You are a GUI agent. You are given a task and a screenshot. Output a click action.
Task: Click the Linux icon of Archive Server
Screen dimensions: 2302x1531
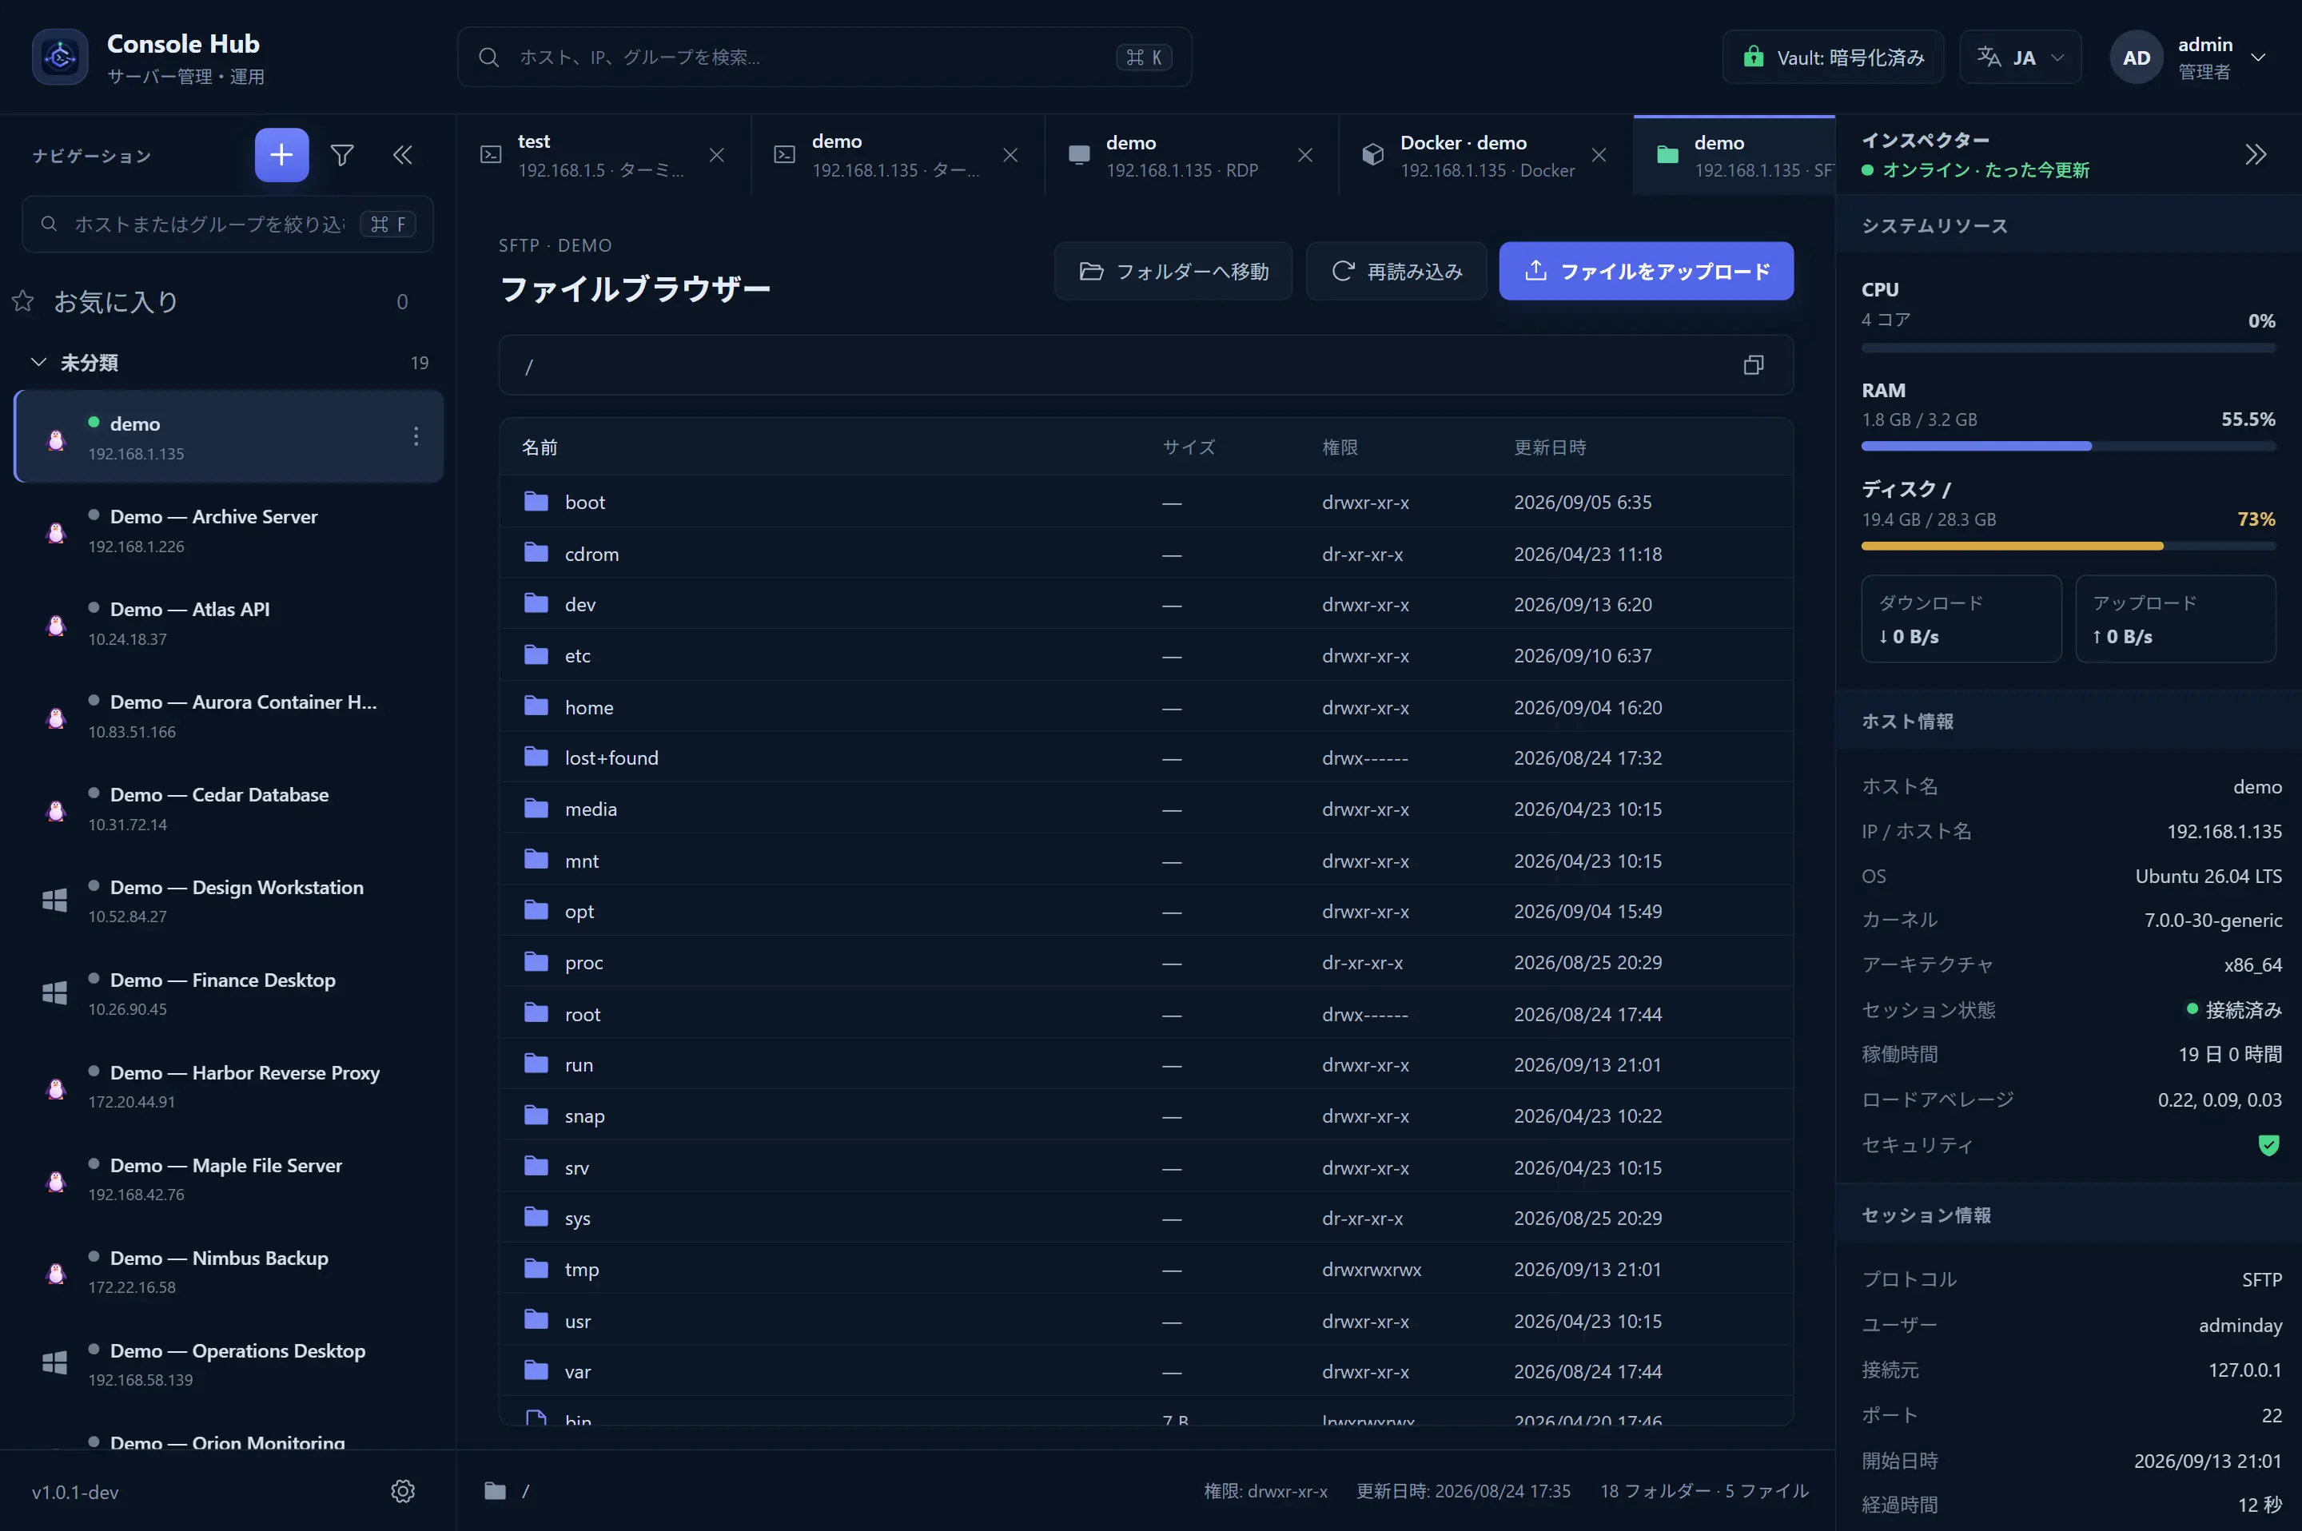(57, 532)
